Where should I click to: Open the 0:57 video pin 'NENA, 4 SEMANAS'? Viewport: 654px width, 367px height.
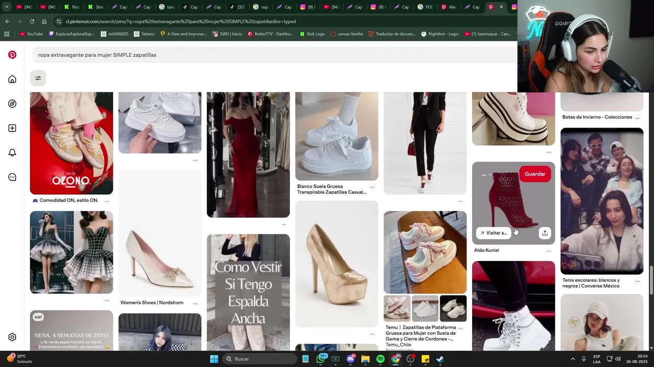coord(72,330)
